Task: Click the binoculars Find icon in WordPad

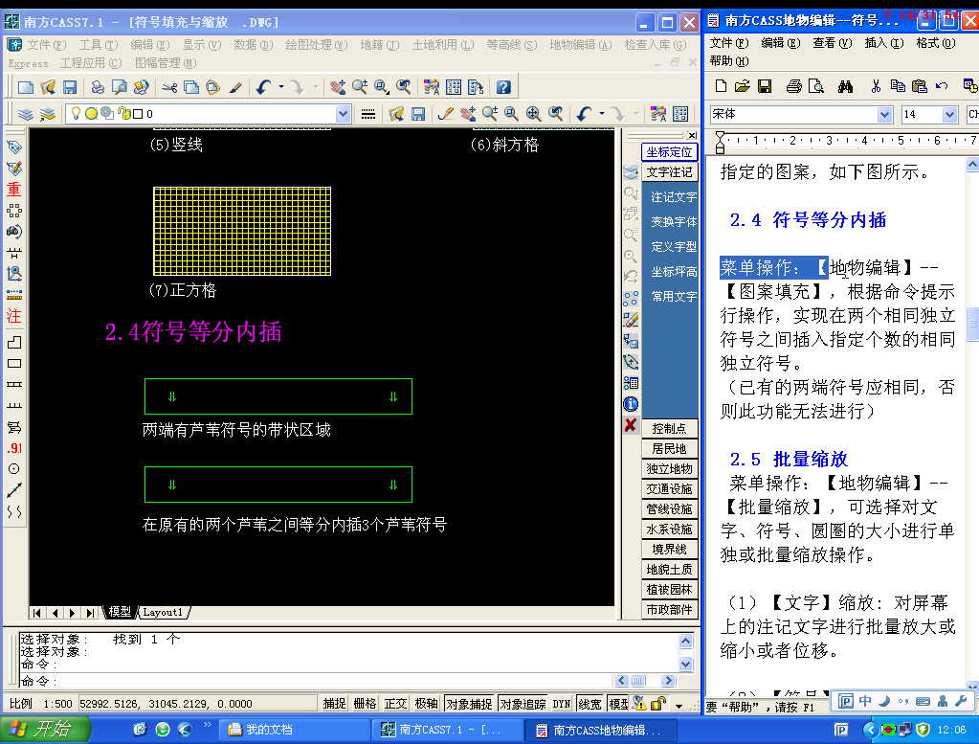Action: 845,86
